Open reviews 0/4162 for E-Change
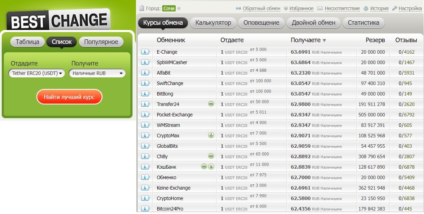 pos(407,52)
